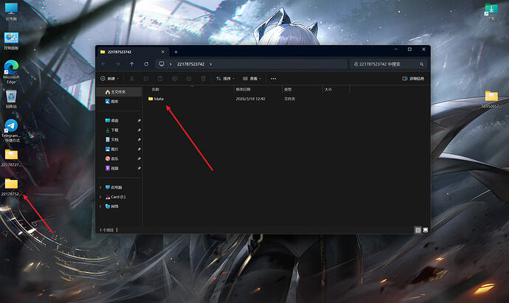The image size is (509, 303).
Task: Expand Card (E:) drive tree node
Action: [x=100, y=197]
